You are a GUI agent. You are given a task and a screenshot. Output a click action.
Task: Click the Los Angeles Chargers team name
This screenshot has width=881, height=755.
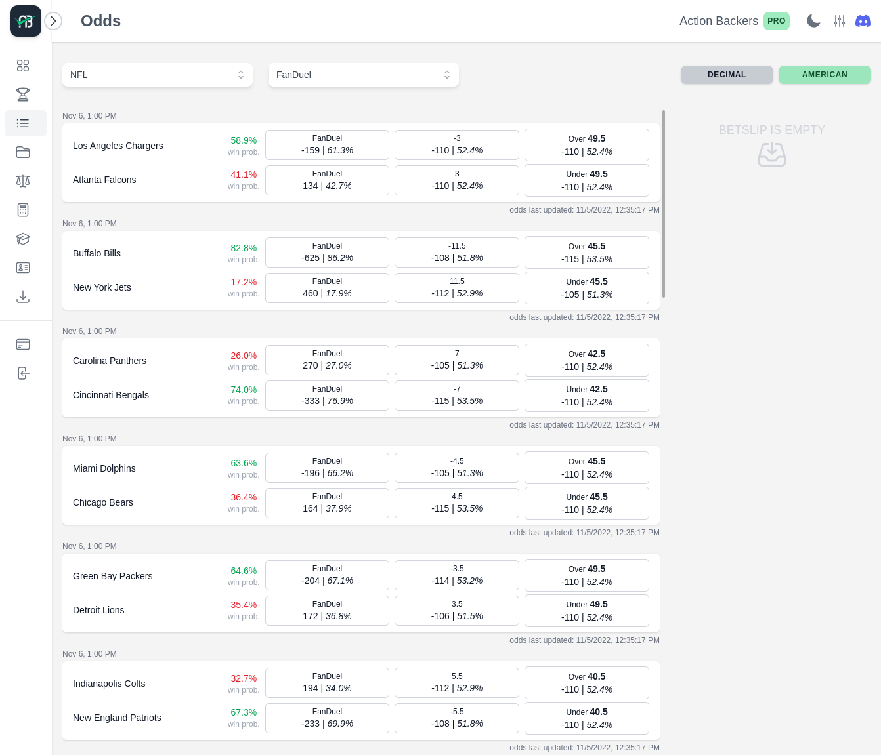point(118,146)
